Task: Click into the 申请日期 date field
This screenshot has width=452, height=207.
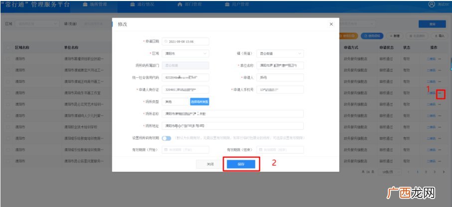Action: 185,41
